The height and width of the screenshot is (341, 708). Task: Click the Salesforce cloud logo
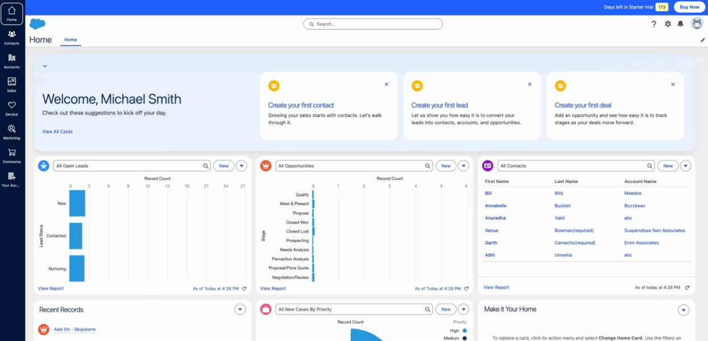coord(38,24)
